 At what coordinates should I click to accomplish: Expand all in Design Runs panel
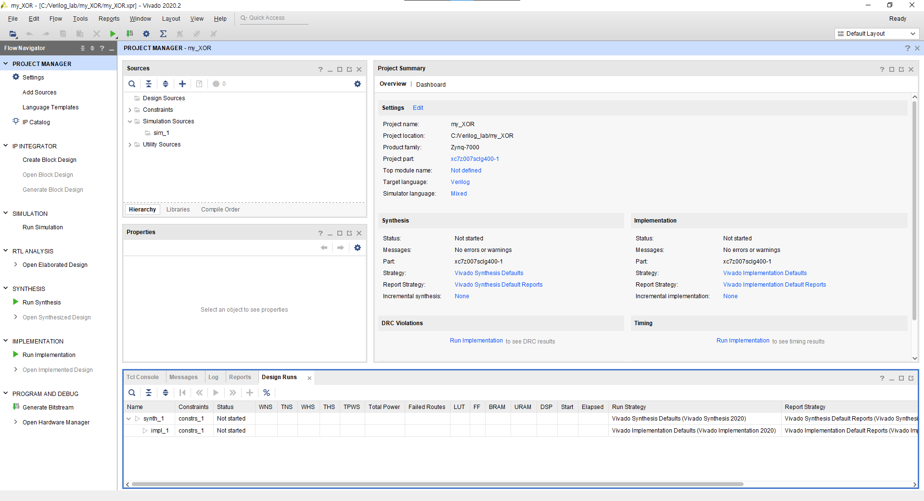[166, 393]
